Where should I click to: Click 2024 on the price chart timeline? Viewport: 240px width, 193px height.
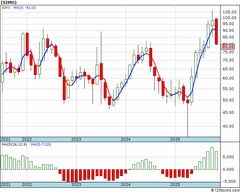(126, 139)
